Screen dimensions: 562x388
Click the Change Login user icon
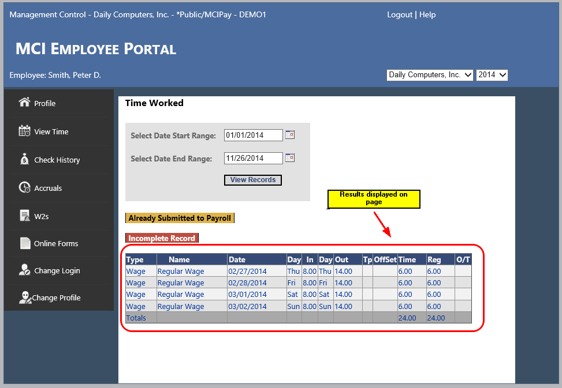click(x=24, y=270)
